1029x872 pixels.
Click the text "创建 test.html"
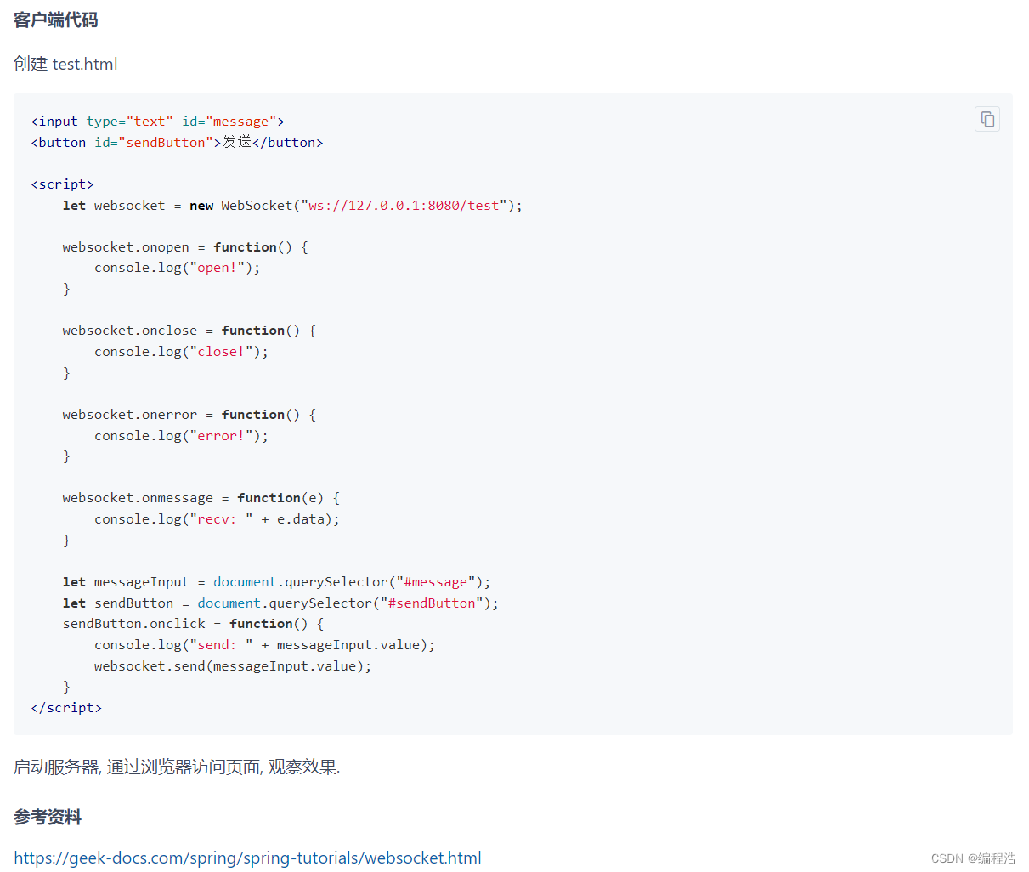click(65, 64)
